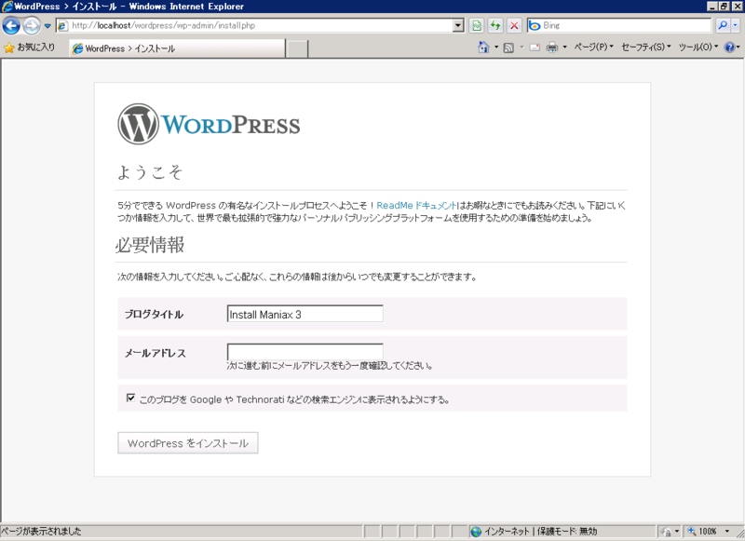
Task: Open the recent pages dropdown beside Forward
Action: point(47,26)
